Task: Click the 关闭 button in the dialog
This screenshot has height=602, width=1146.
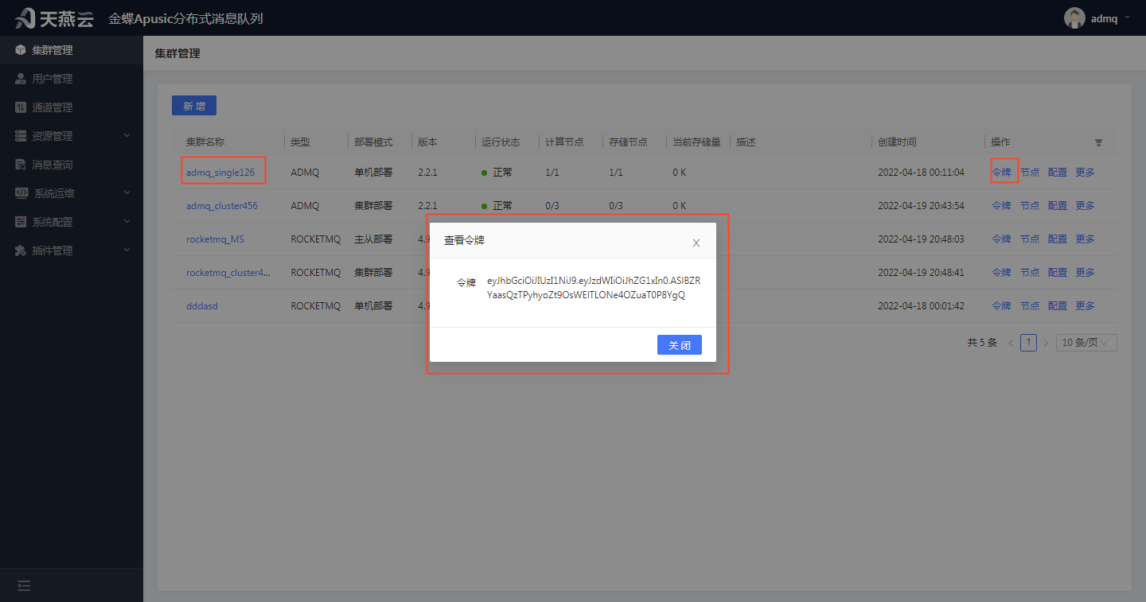Action: [680, 345]
